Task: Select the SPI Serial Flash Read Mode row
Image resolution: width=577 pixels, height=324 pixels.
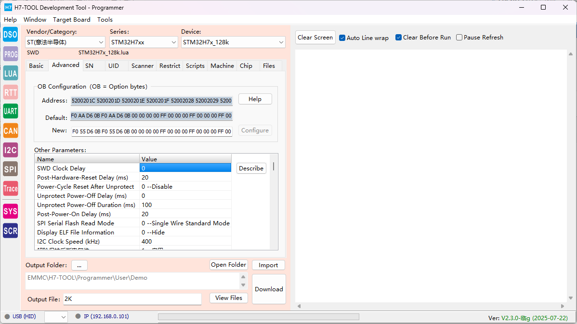Action: tap(133, 223)
